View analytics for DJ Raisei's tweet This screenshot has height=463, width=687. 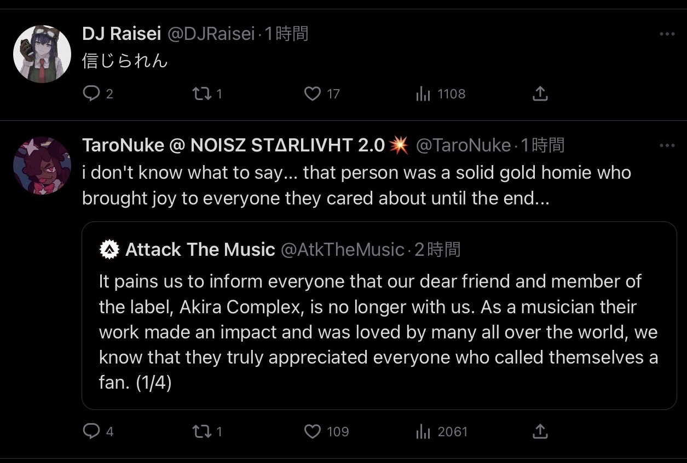423,94
